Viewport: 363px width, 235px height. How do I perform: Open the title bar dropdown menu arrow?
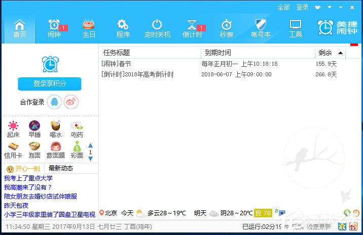(330, 8)
